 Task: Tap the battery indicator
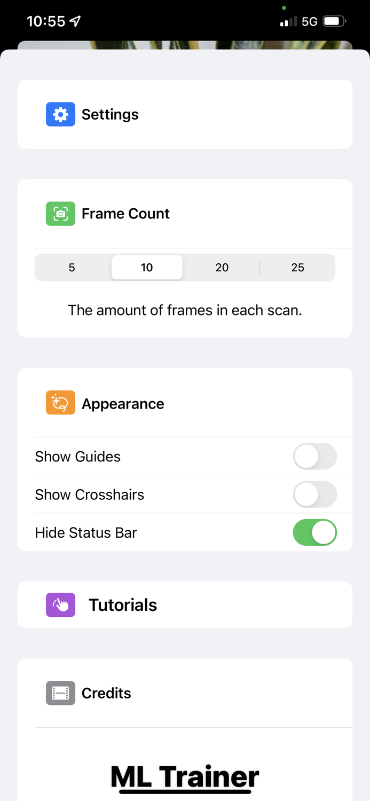pos(334,21)
